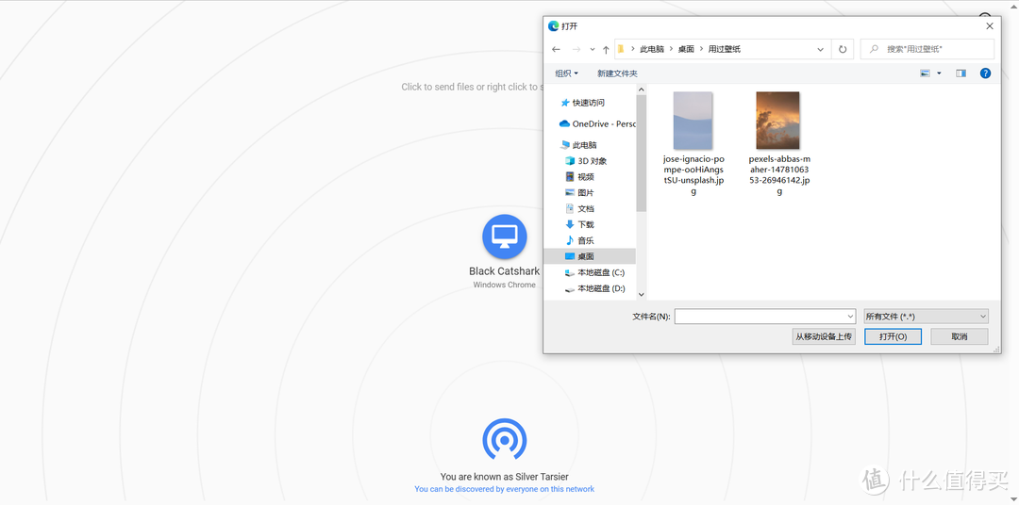Click the 取消 button
Image resolution: width=1019 pixels, height=505 pixels.
[959, 336]
